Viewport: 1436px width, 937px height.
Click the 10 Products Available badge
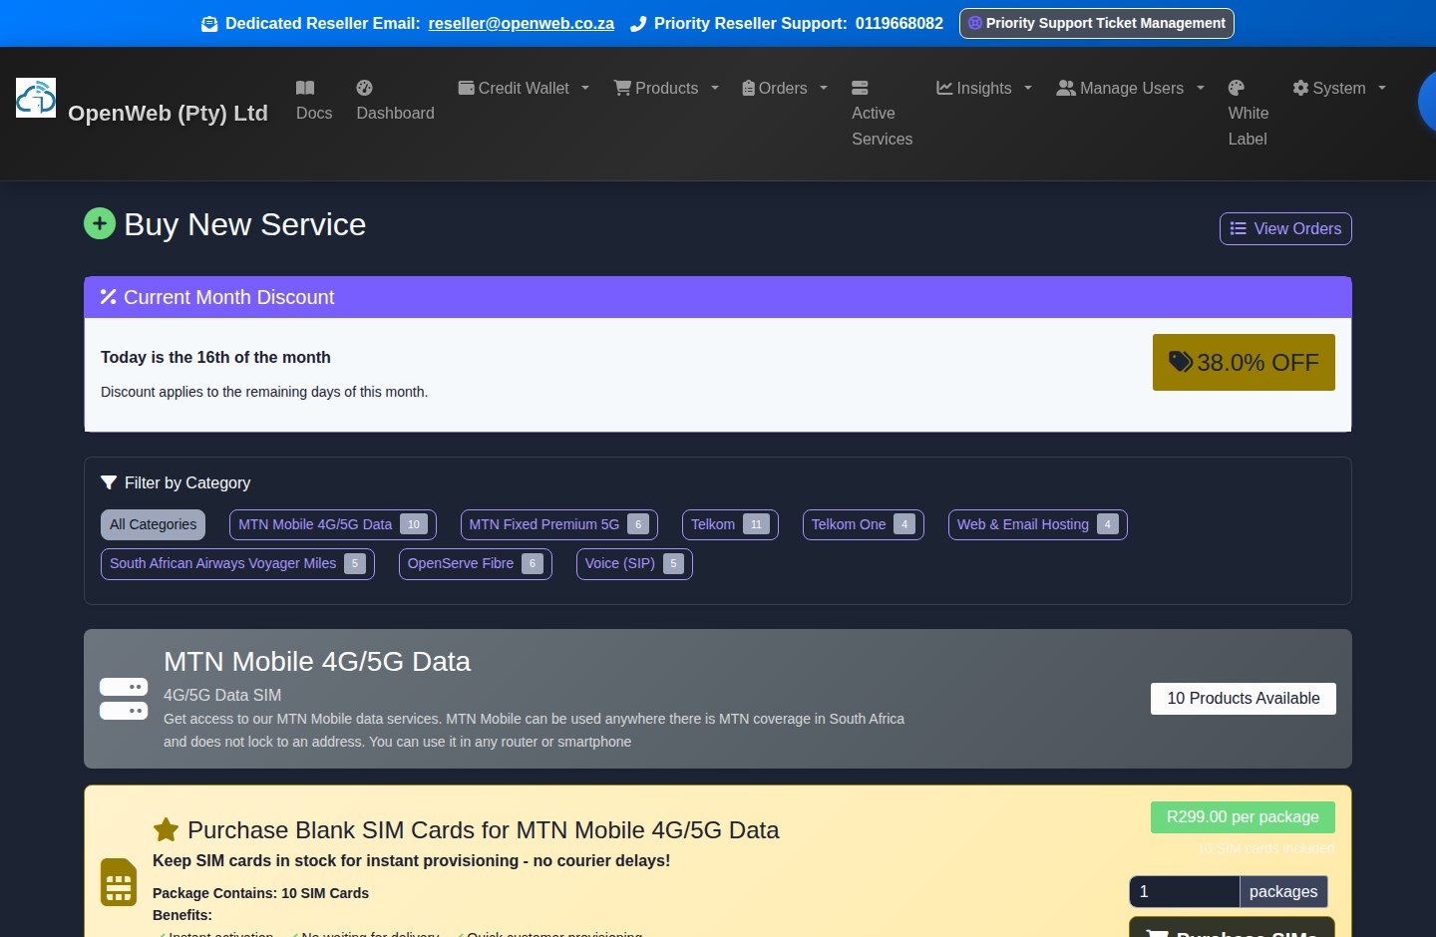[x=1244, y=699]
